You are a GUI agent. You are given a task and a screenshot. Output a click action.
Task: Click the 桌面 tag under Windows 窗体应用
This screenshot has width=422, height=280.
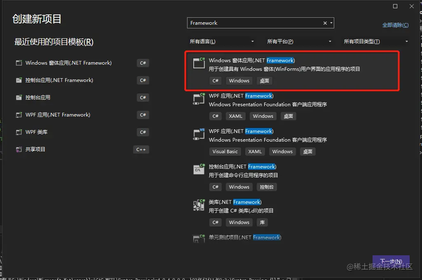[x=264, y=81]
